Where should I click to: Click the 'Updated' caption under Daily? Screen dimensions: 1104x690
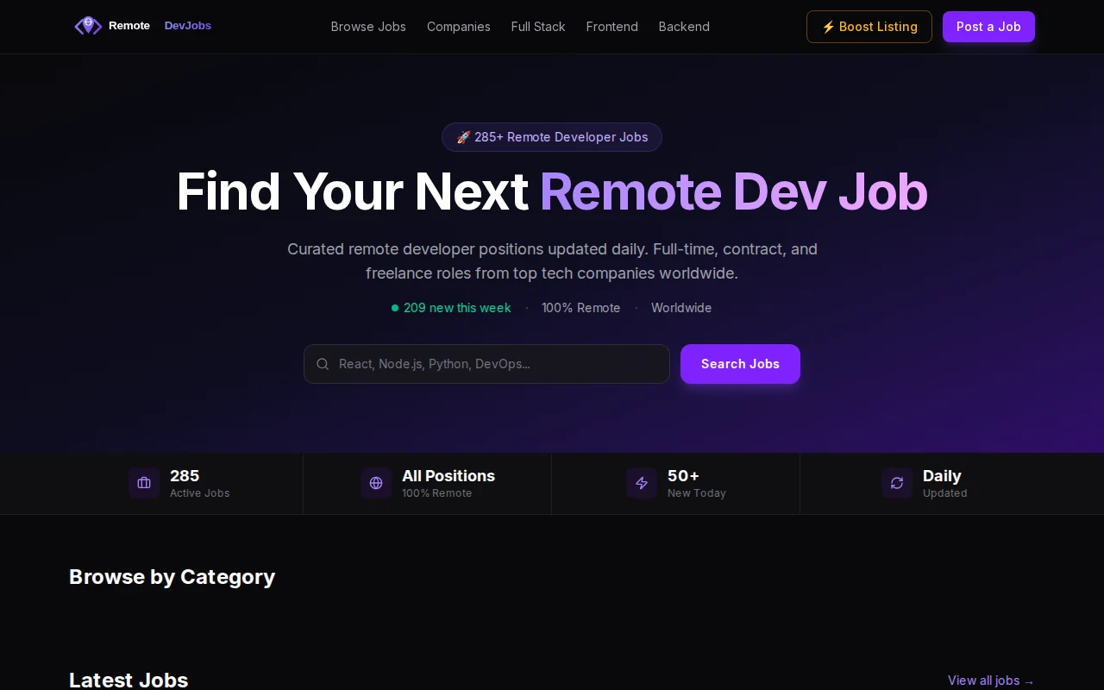945,493
